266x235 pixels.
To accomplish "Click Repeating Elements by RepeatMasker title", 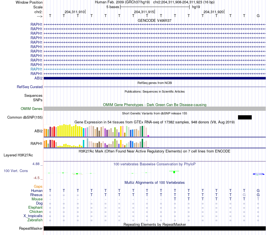I will pos(155,224).
